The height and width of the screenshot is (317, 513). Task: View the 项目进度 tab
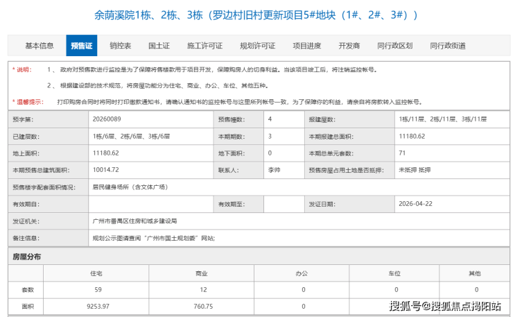(x=307, y=46)
